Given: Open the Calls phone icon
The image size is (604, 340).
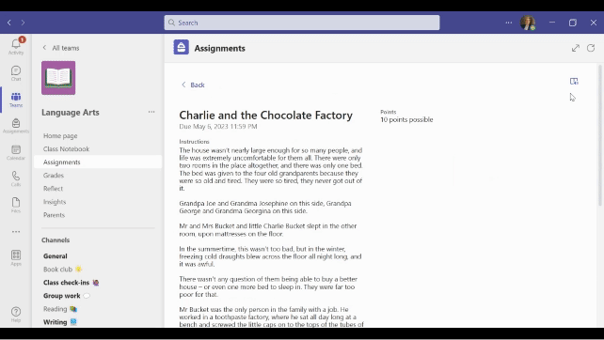Looking at the screenshot, I should tap(16, 178).
